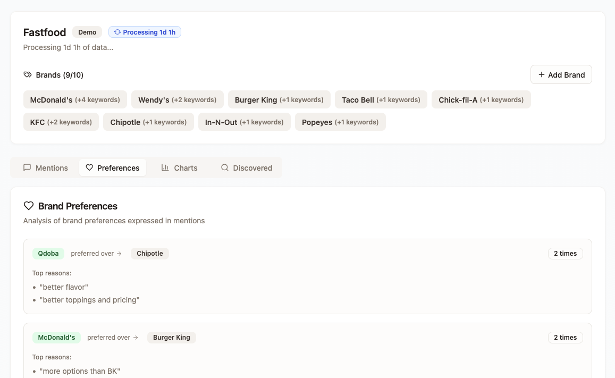Select the Popeyes brand chip
Viewport: 615px width, 378px height.
pos(340,122)
